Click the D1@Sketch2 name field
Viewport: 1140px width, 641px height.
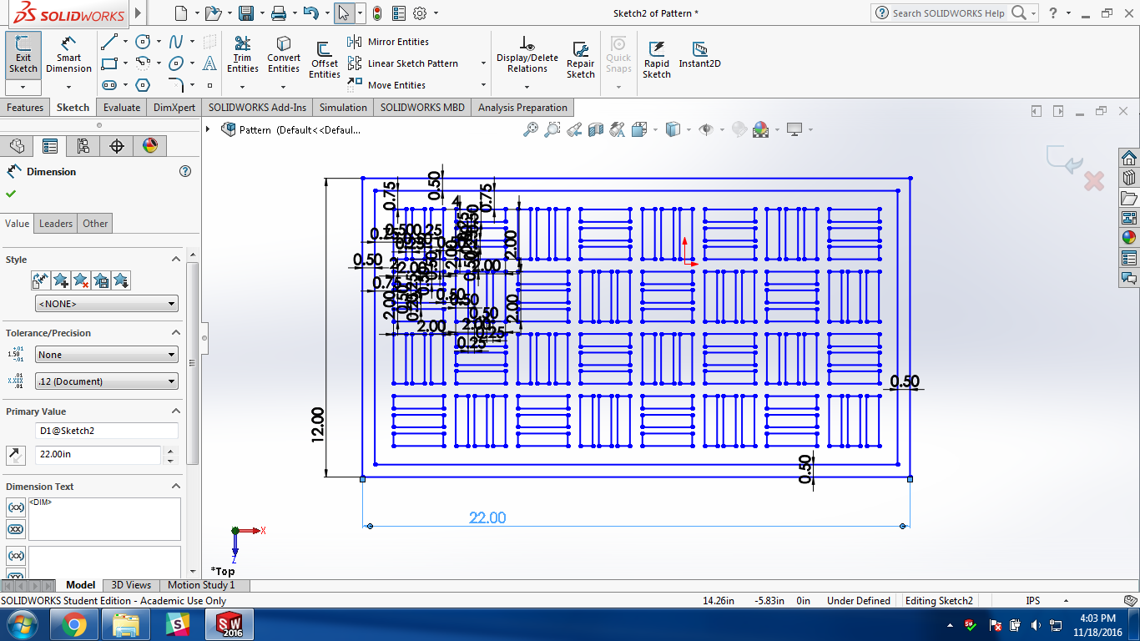click(x=107, y=431)
